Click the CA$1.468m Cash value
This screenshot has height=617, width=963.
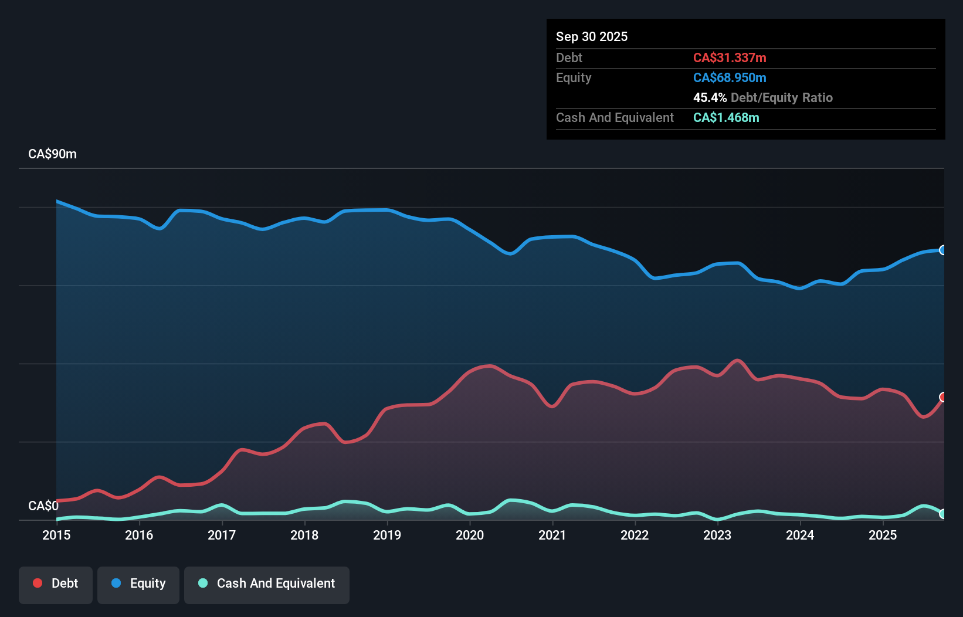click(x=726, y=117)
